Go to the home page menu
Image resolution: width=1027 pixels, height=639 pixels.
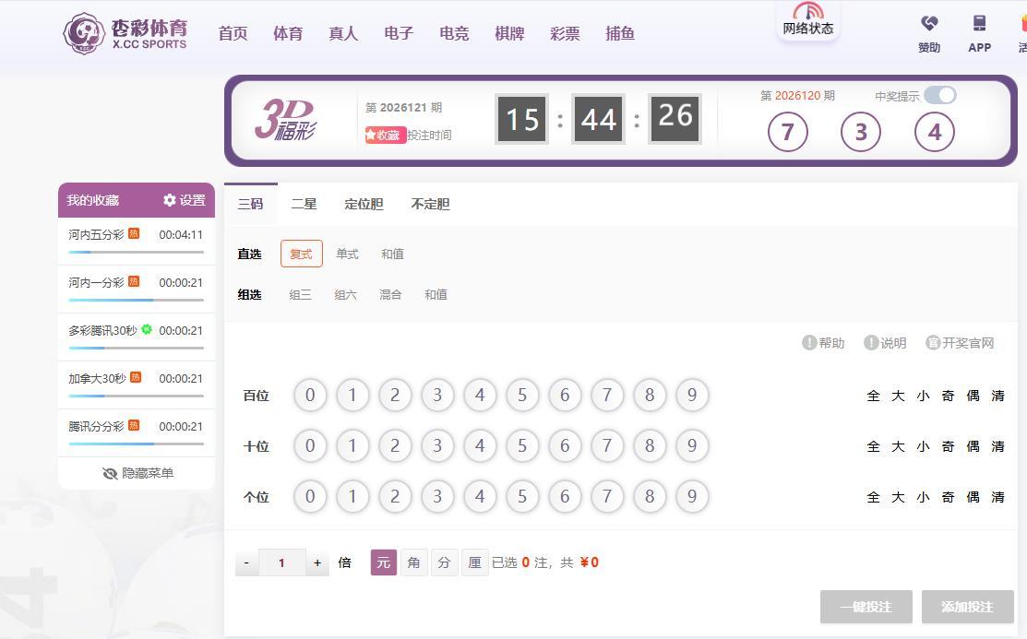[233, 33]
